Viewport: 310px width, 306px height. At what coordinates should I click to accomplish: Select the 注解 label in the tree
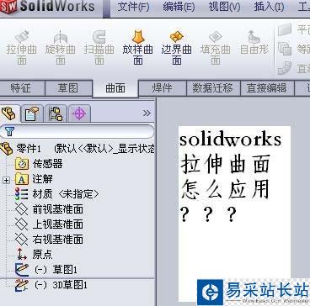[42, 179]
